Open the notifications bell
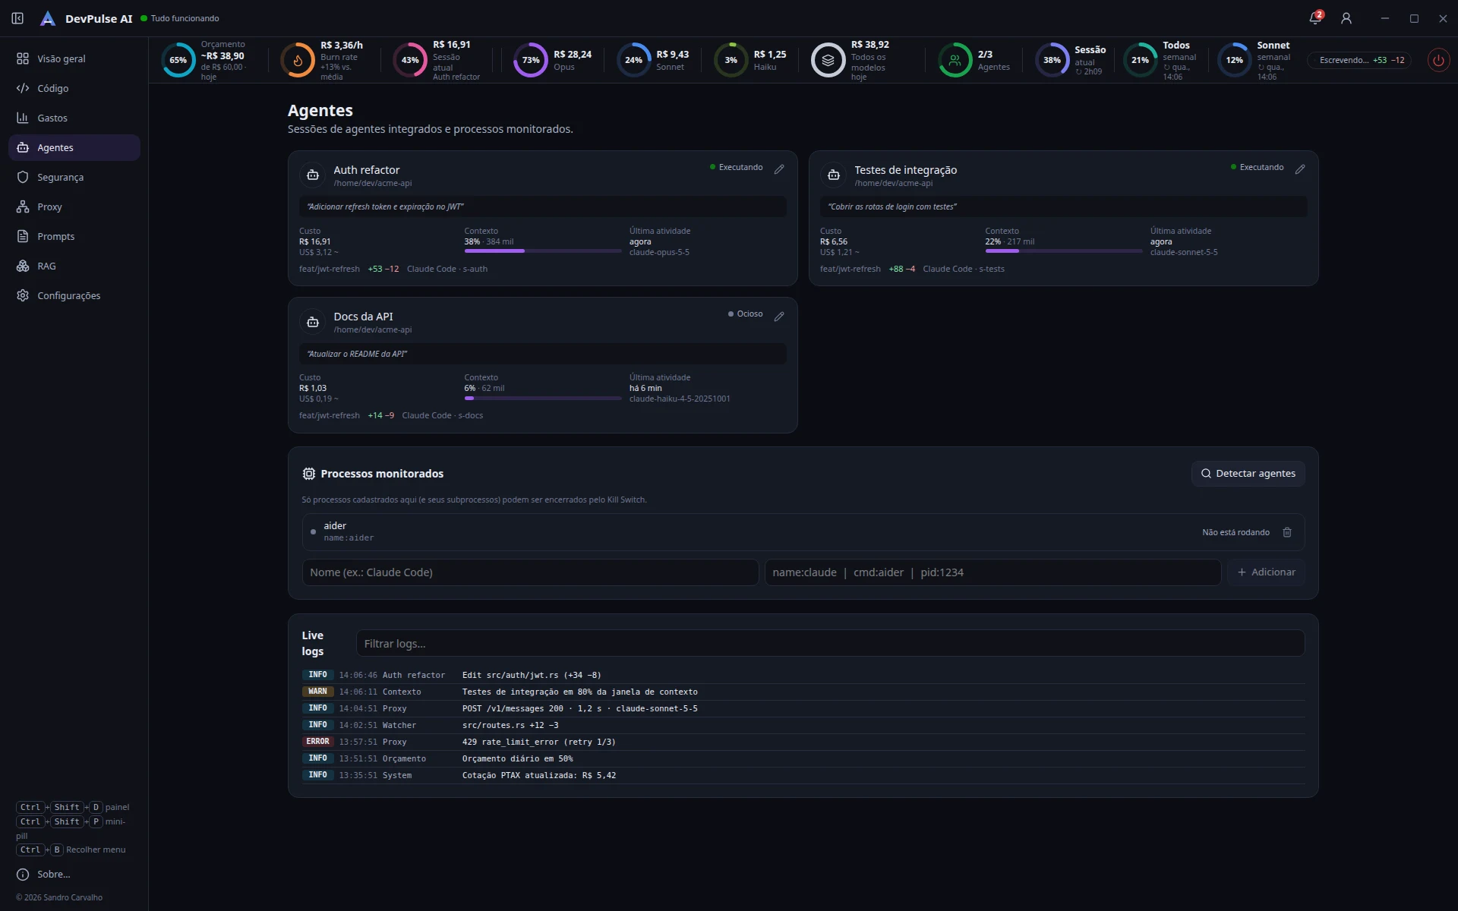This screenshot has height=911, width=1458. point(1315,18)
